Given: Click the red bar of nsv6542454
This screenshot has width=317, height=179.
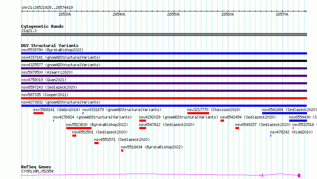Looking at the screenshot, I should 222,121.
